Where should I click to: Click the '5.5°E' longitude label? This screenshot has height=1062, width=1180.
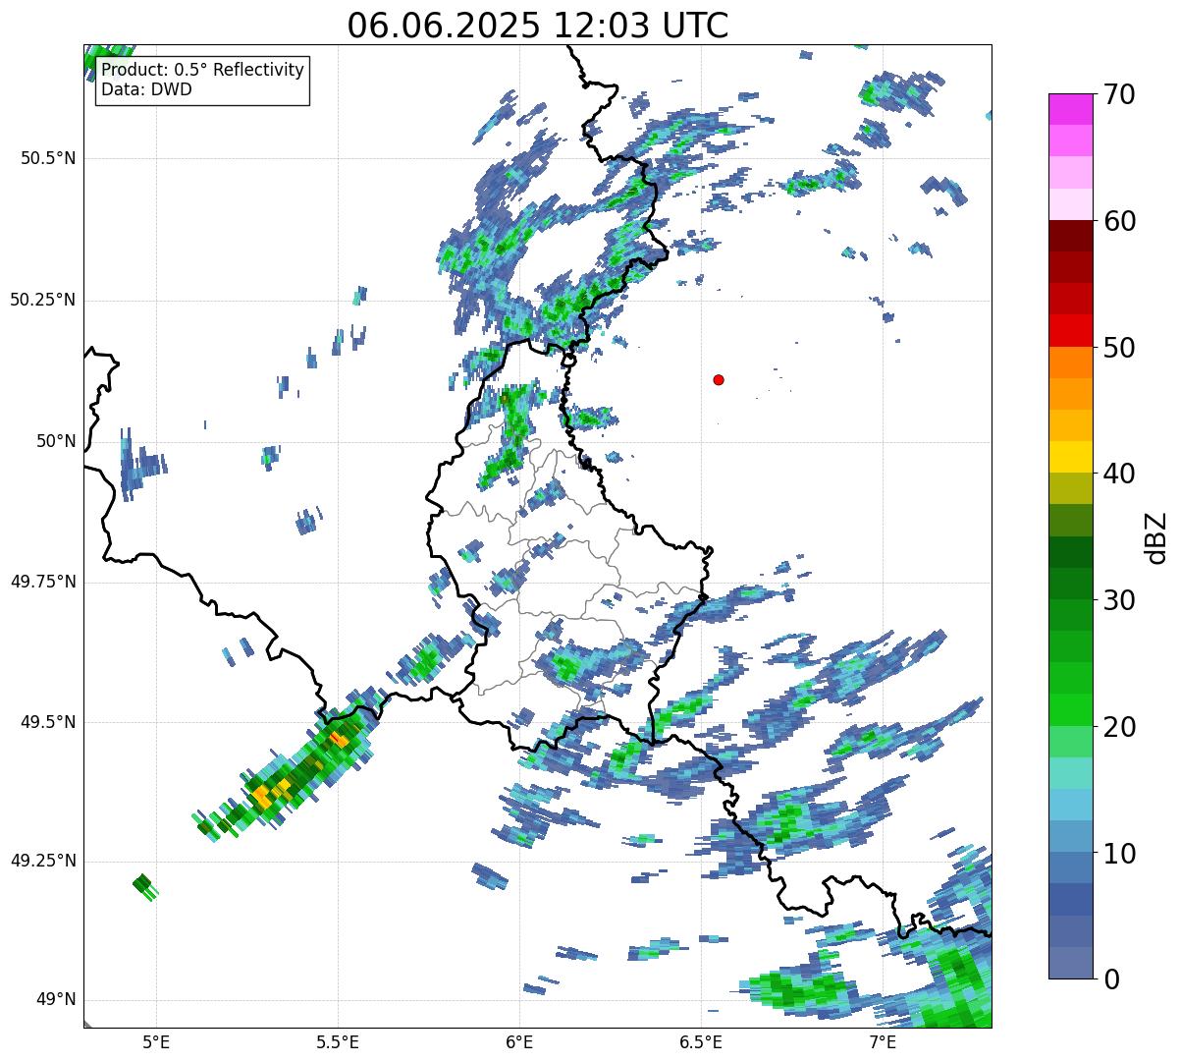pyautogui.click(x=338, y=1043)
